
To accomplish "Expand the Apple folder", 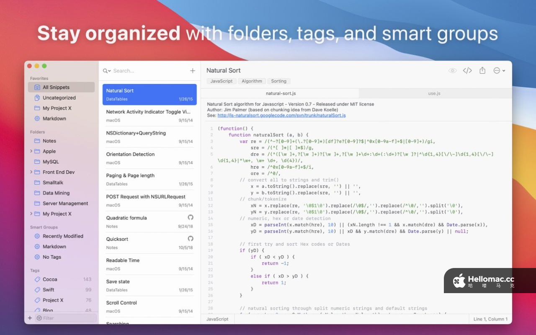I will 31,151.
